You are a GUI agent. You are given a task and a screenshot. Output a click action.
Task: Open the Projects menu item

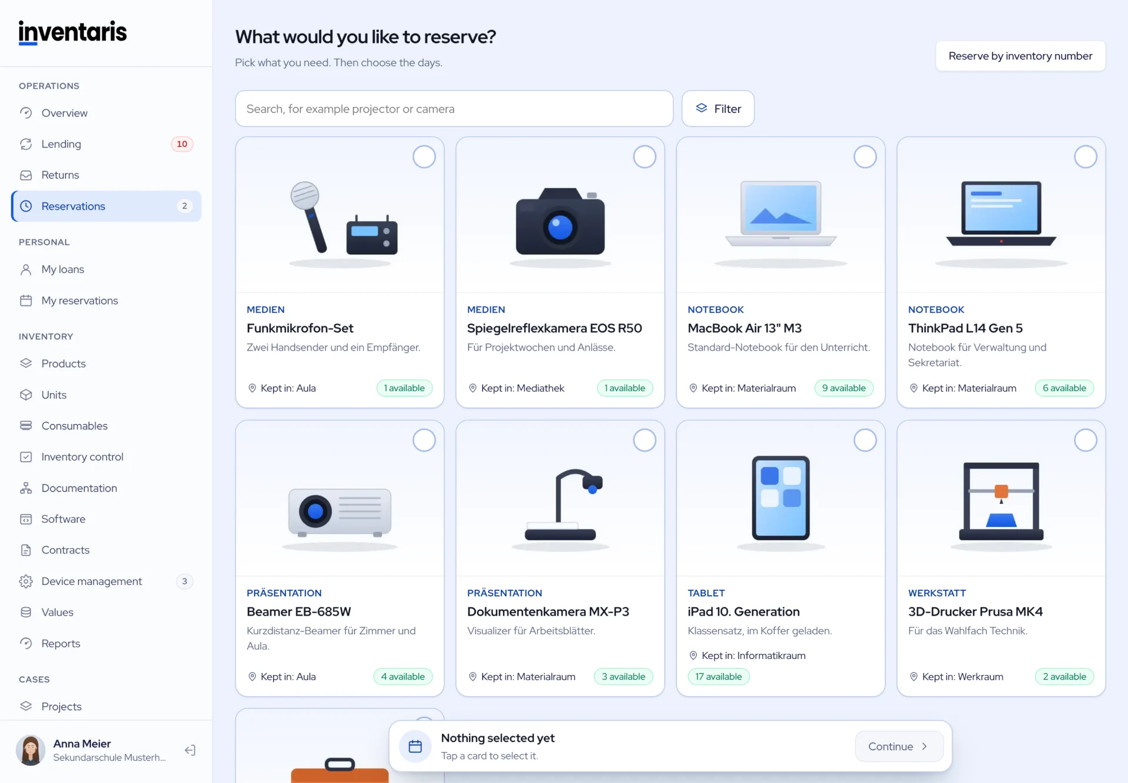click(106, 706)
